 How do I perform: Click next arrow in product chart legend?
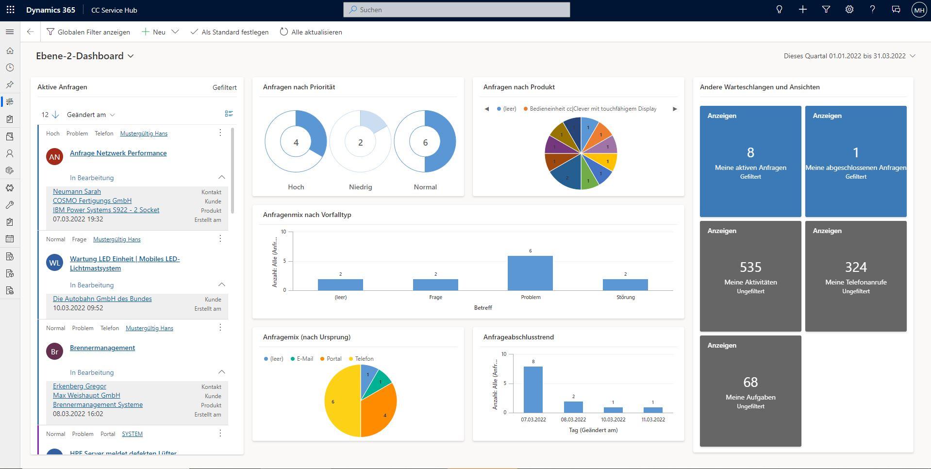tap(675, 109)
